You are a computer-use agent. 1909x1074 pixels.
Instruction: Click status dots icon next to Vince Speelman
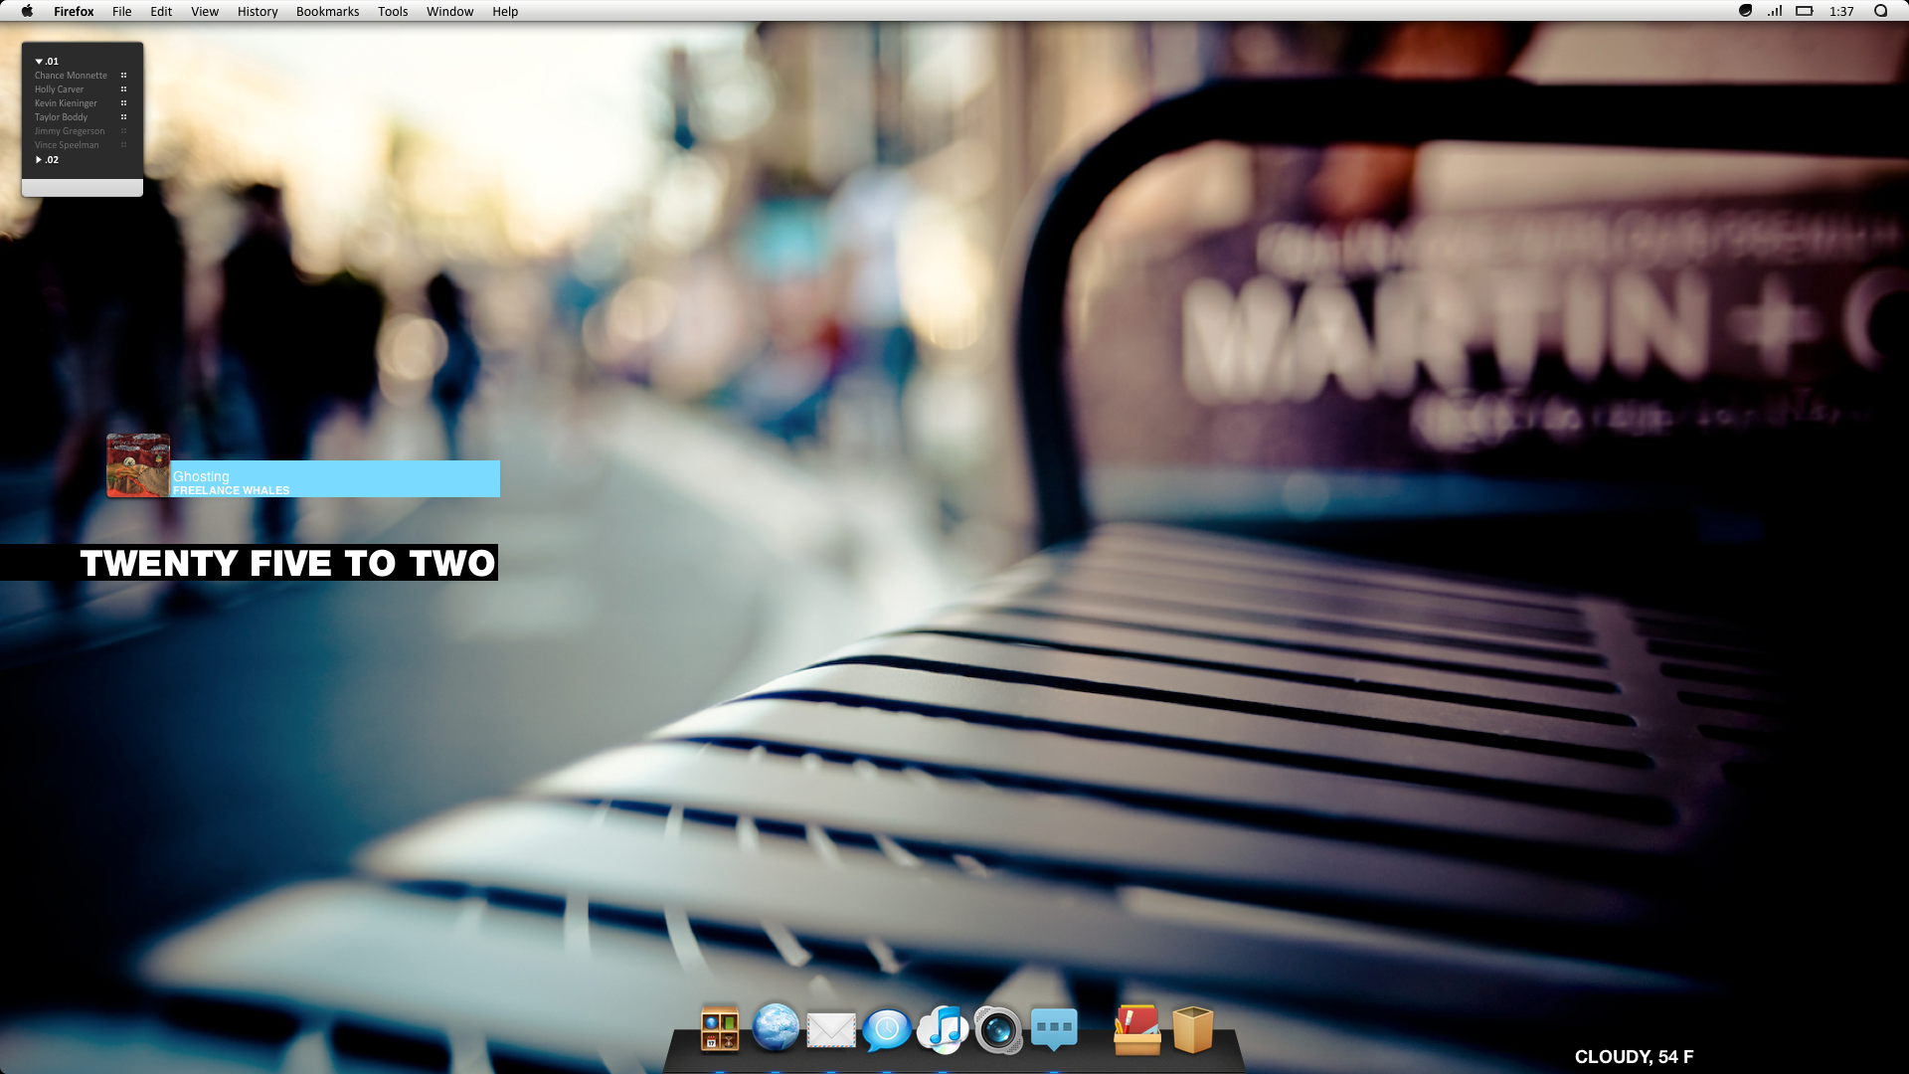pyautogui.click(x=124, y=145)
